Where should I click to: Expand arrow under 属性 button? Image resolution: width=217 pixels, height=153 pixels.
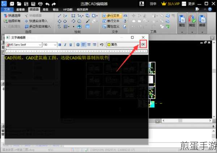coord(182,32)
